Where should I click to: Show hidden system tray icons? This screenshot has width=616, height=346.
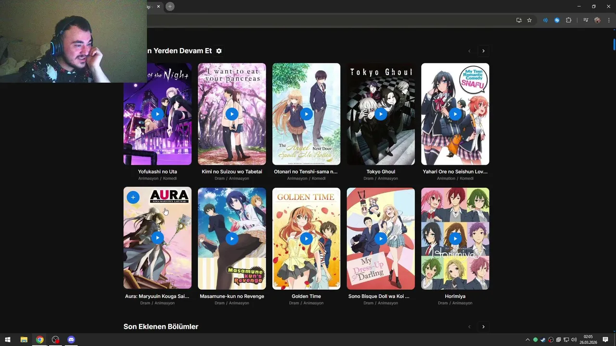527,340
